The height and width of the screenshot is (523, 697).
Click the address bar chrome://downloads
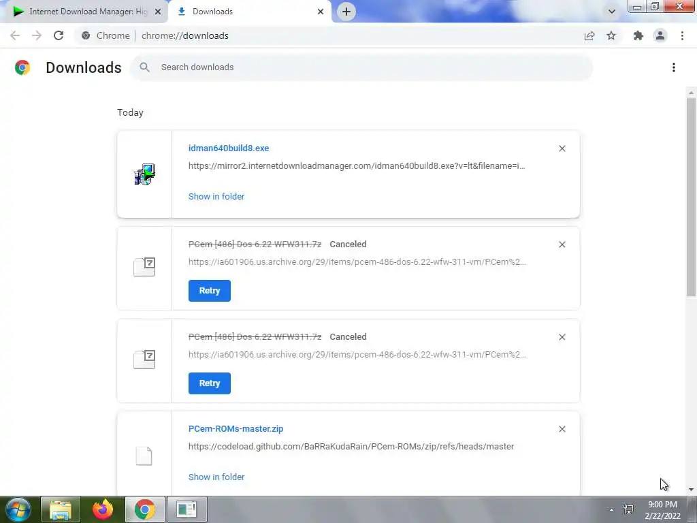click(185, 35)
